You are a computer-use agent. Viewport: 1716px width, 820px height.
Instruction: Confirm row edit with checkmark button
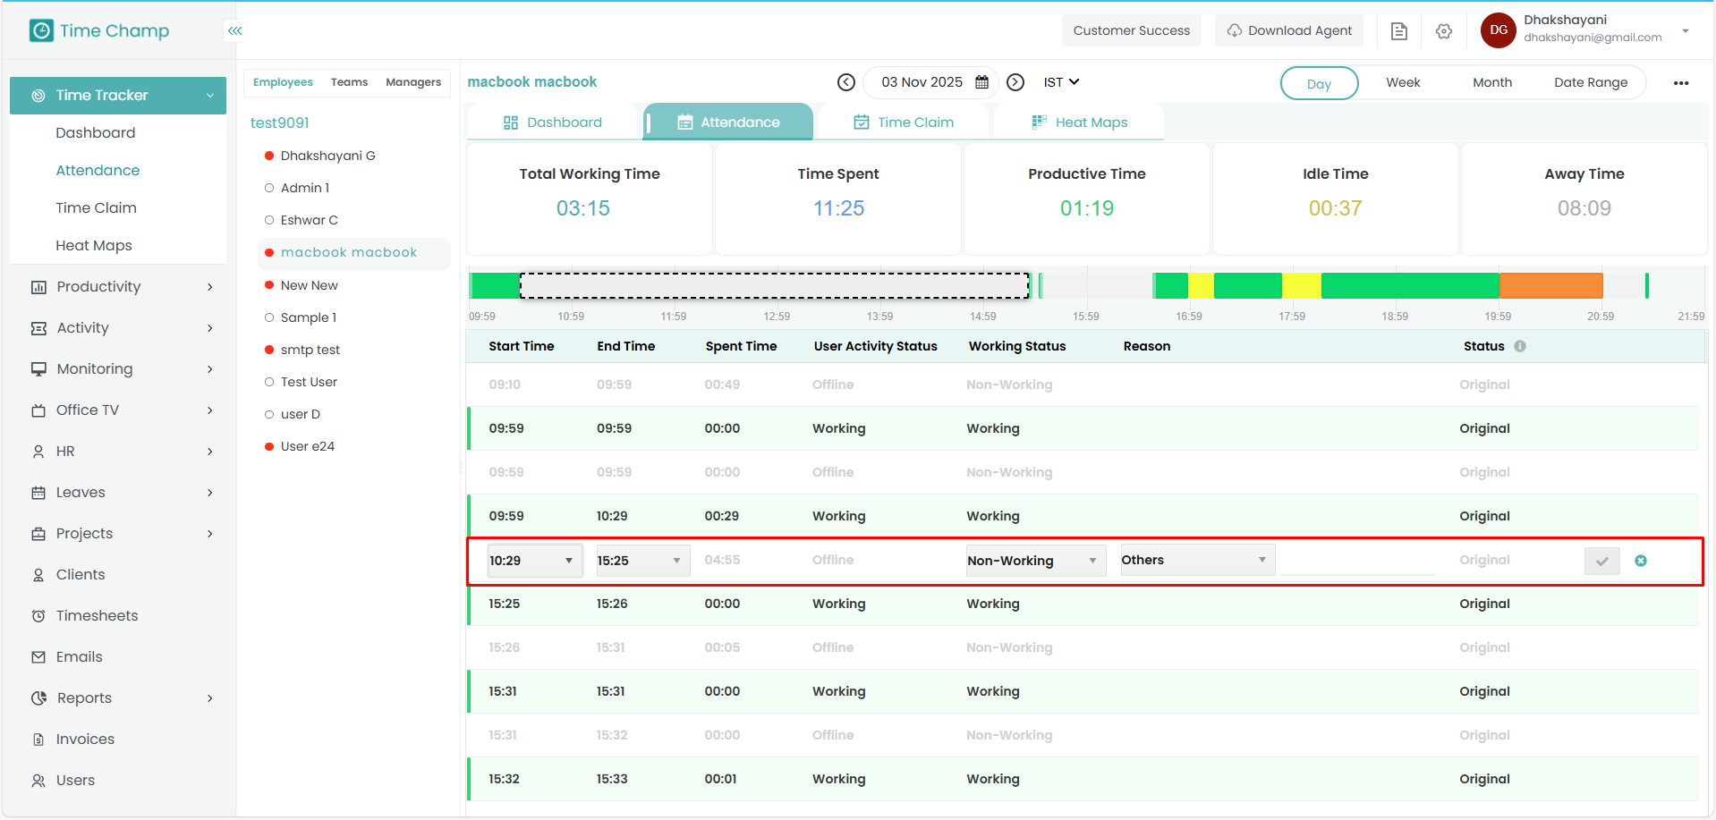tap(1601, 561)
